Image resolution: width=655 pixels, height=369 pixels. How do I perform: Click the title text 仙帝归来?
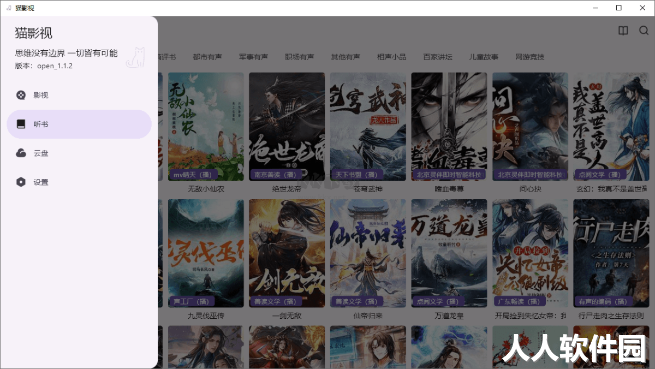pos(368,316)
